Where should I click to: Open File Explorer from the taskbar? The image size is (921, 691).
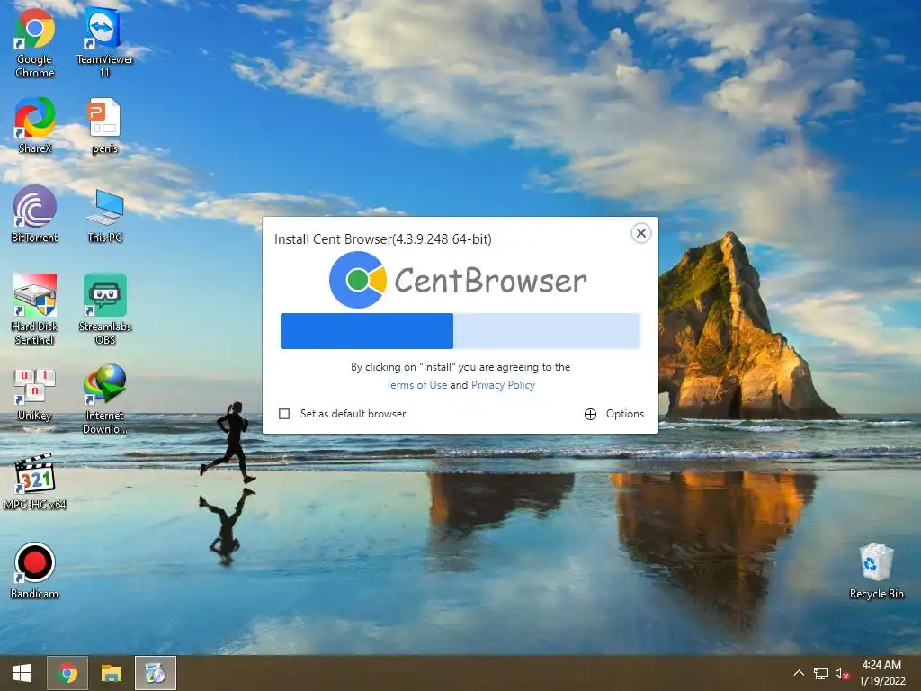coord(111,673)
